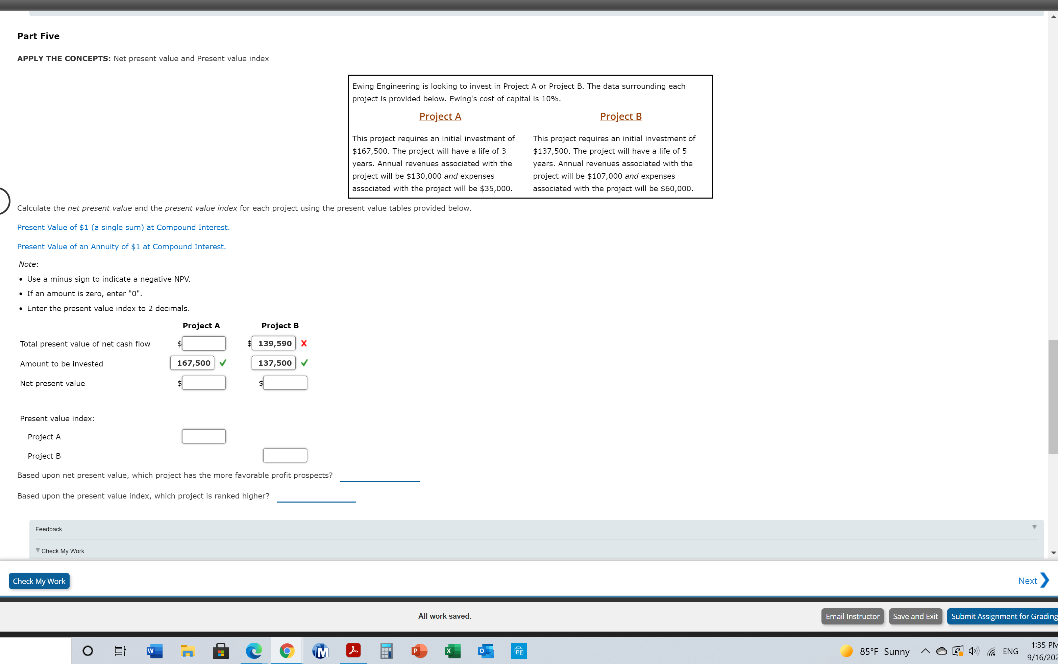
Task: Click Project A total present value field
Action: (x=204, y=343)
